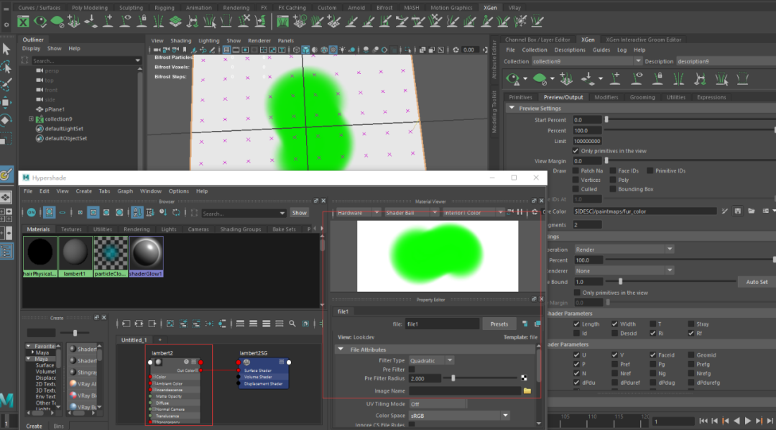Click the Show button in Hypershade browser
This screenshot has height=430, width=776.
(300, 213)
